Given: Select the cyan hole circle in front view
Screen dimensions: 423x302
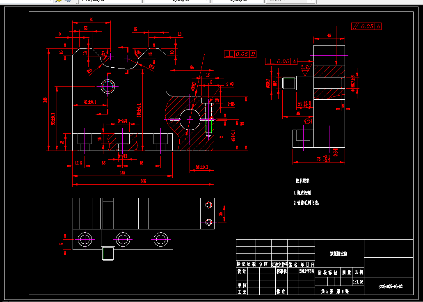Looking at the screenshot, I should pyautogui.click(x=107, y=86).
